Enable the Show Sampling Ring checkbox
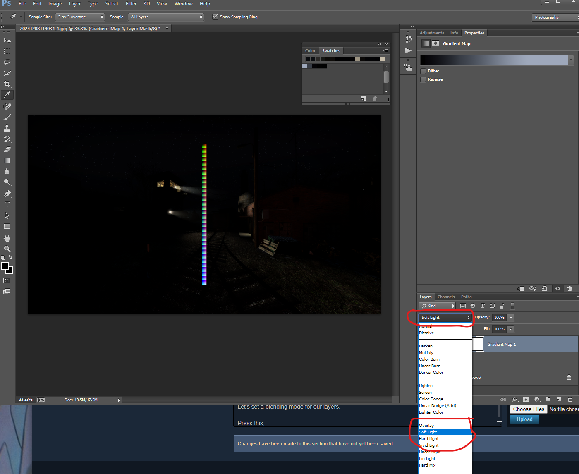579x474 pixels. point(215,17)
